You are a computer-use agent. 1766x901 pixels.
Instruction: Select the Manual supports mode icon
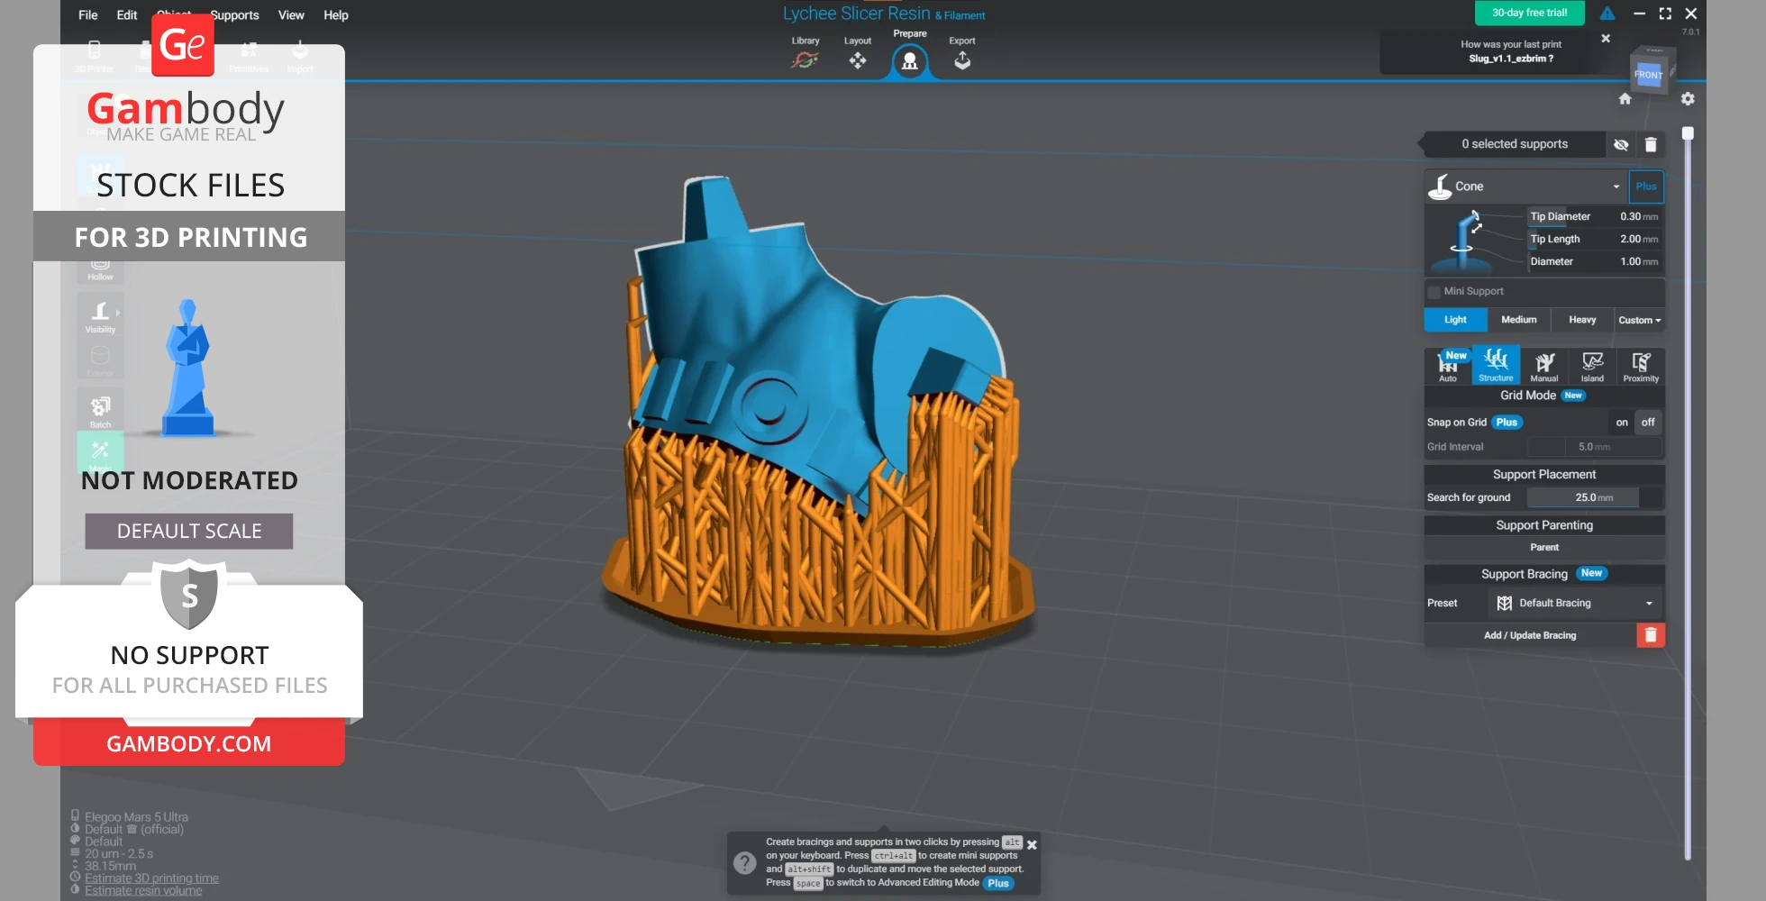click(1543, 366)
